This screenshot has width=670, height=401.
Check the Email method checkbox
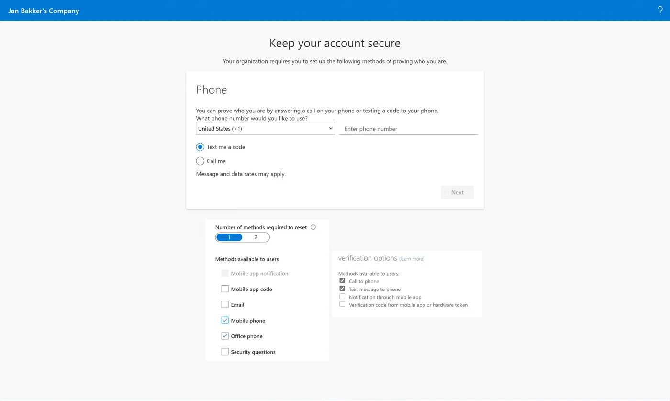225,305
